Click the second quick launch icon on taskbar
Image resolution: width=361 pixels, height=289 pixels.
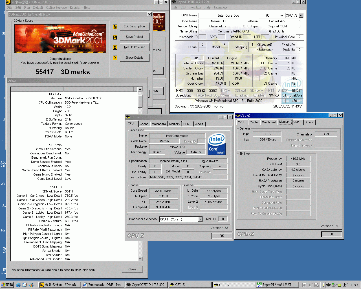click(25, 285)
